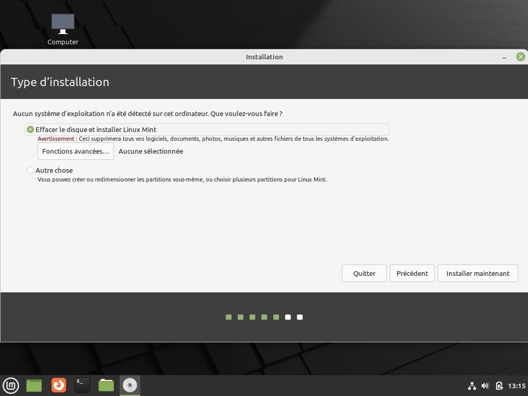Close the Installation window
This screenshot has height=396, width=528.
(521, 57)
